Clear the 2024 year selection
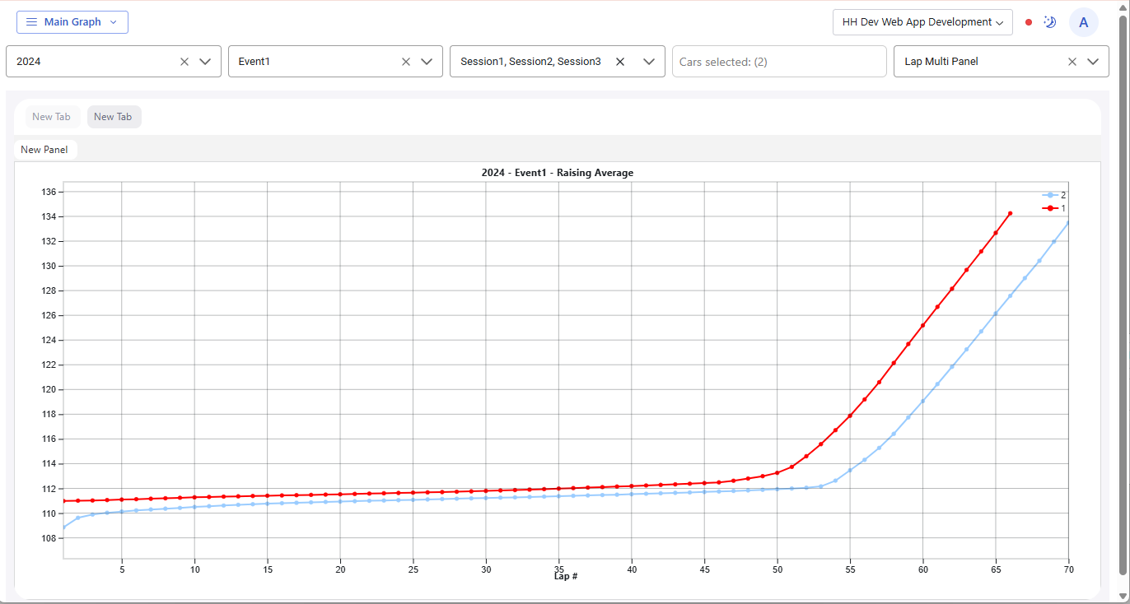Screen dimensions: 1130x604 [184, 62]
